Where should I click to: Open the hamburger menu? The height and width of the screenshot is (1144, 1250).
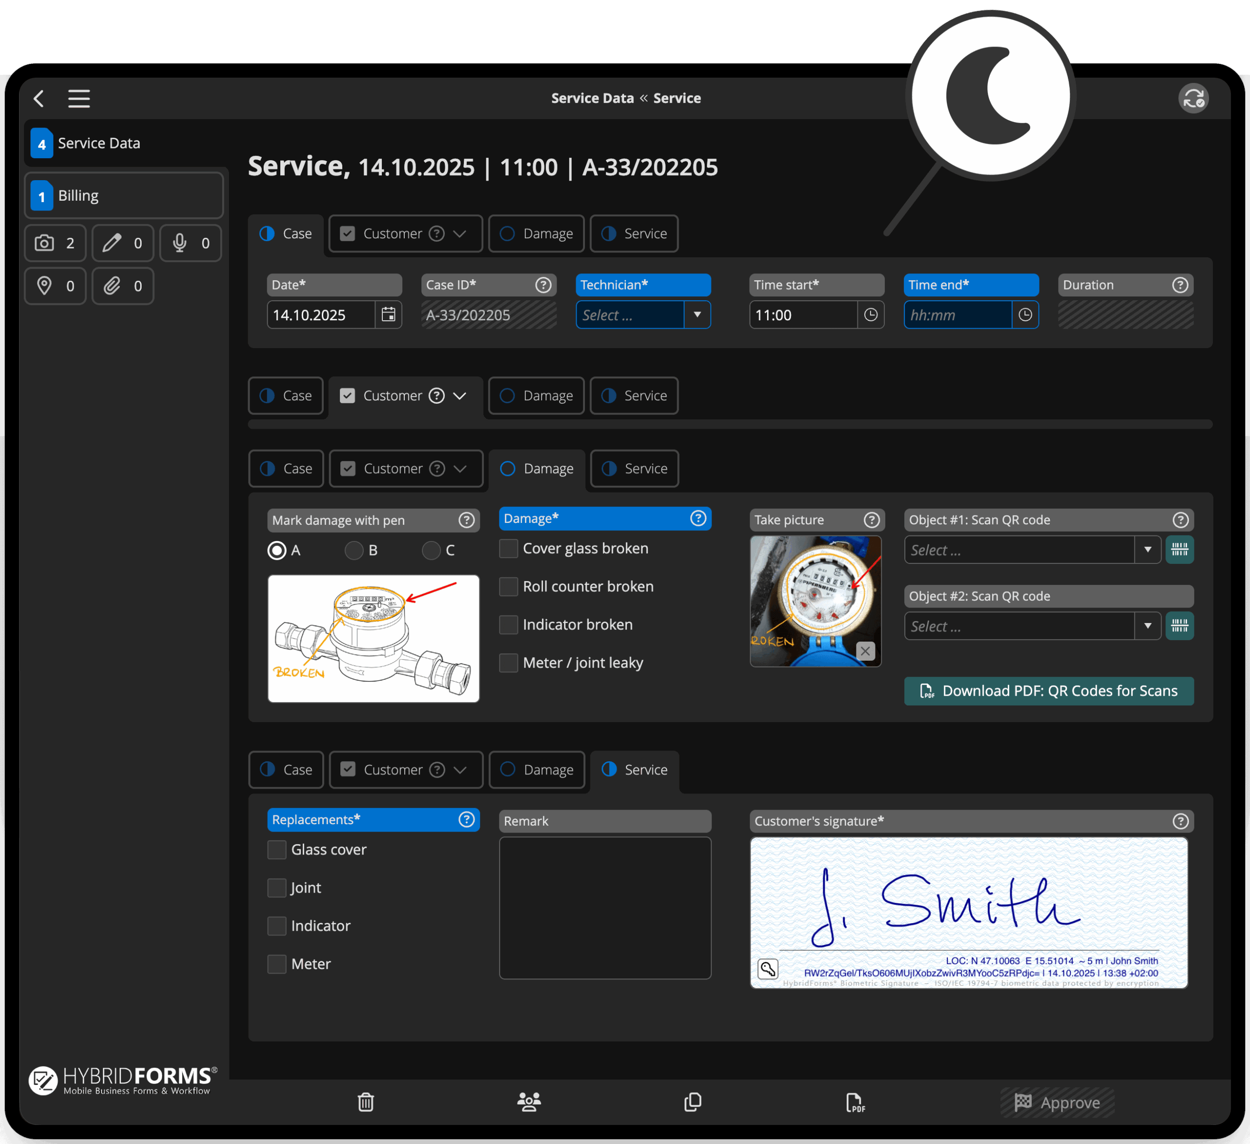(x=79, y=98)
